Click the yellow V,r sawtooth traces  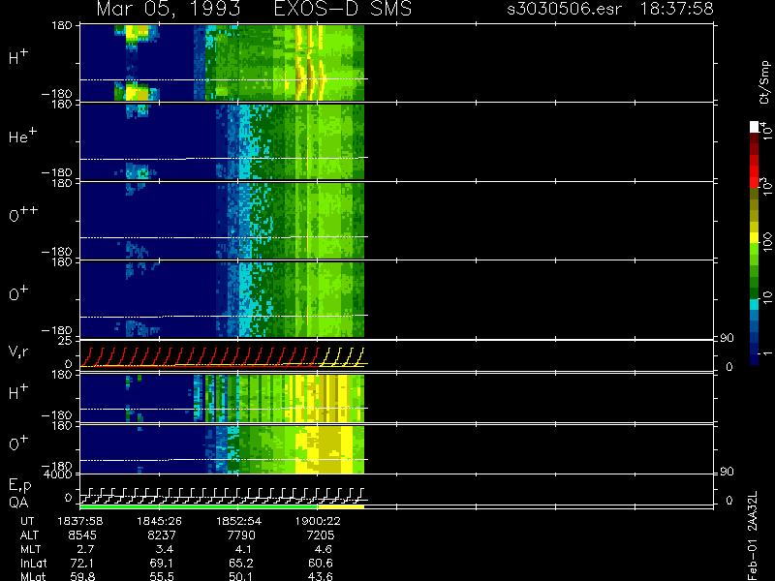pos(342,356)
